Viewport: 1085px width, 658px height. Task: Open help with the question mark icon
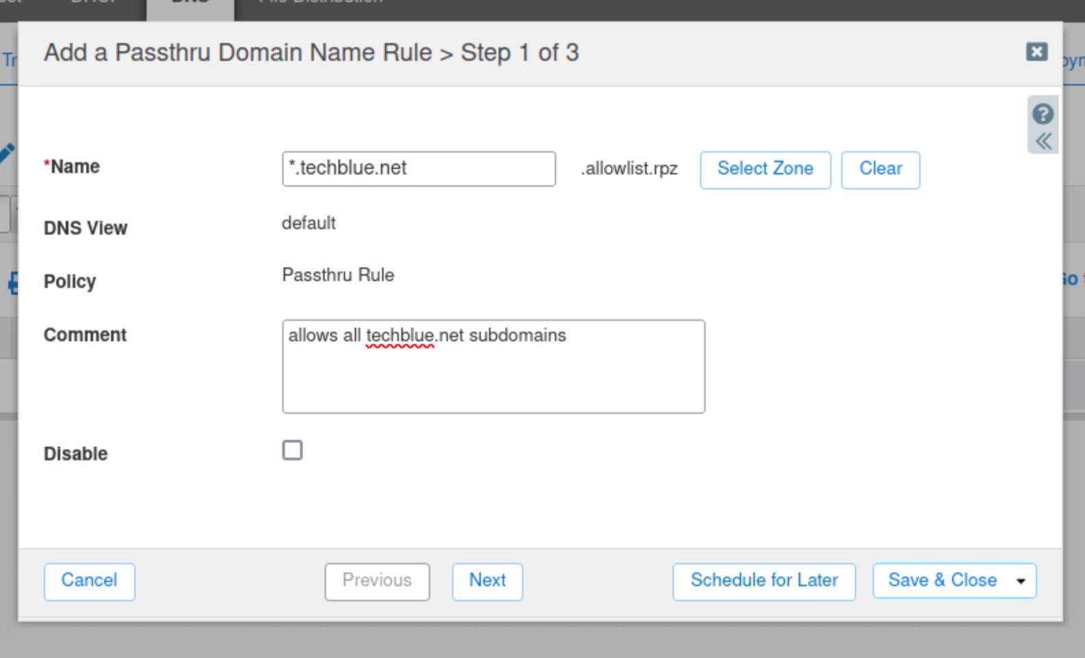1043,114
